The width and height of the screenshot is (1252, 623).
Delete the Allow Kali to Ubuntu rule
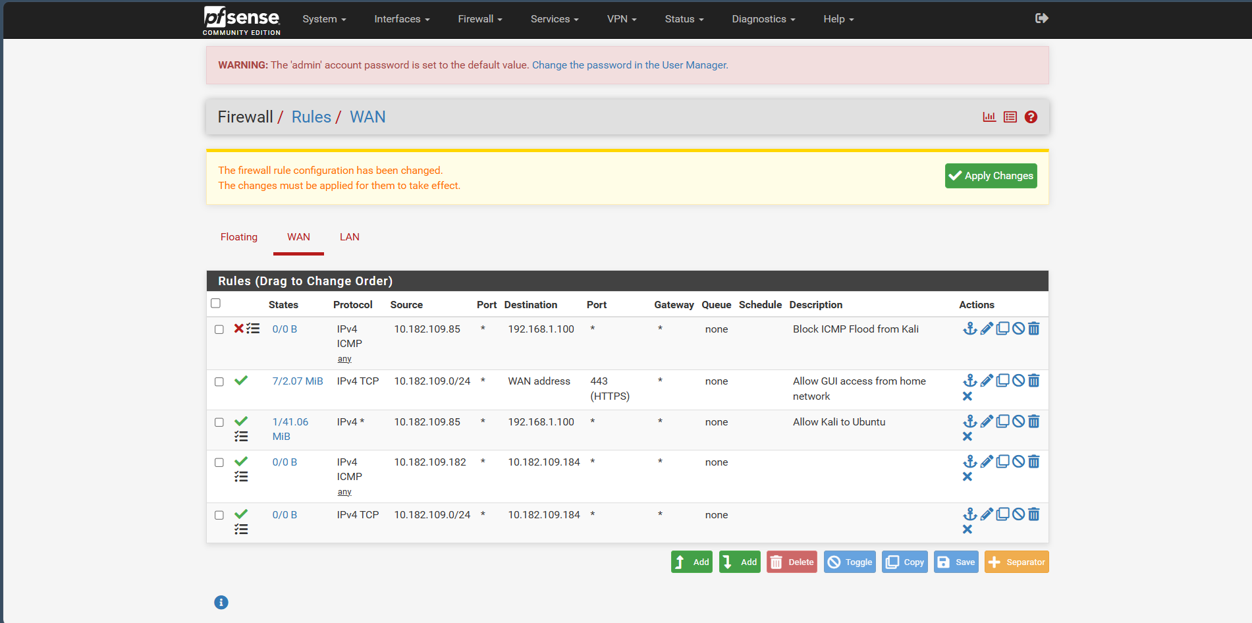click(1034, 421)
